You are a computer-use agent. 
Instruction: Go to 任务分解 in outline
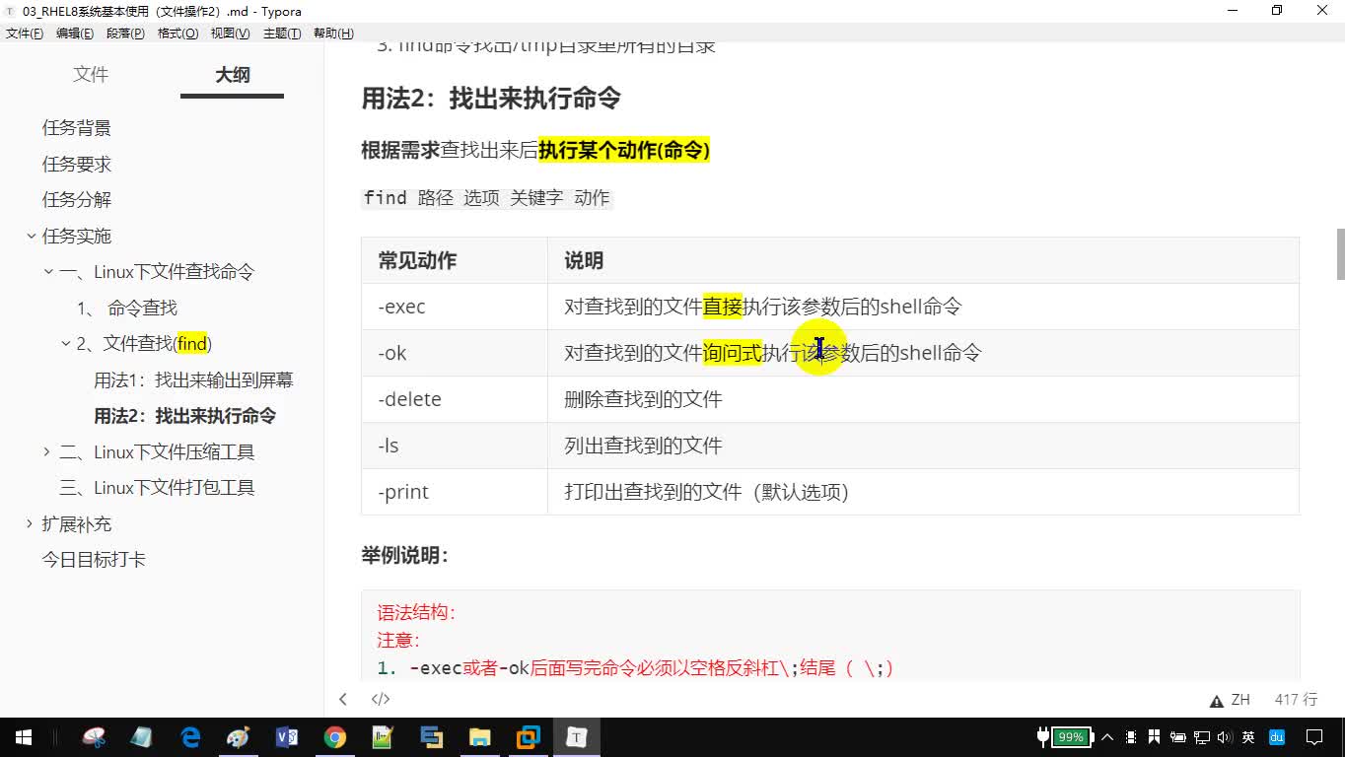(x=77, y=200)
